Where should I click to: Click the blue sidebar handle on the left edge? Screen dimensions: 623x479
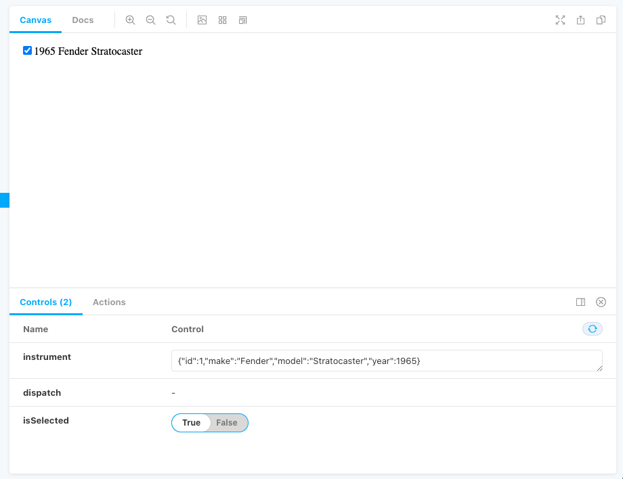[4, 200]
